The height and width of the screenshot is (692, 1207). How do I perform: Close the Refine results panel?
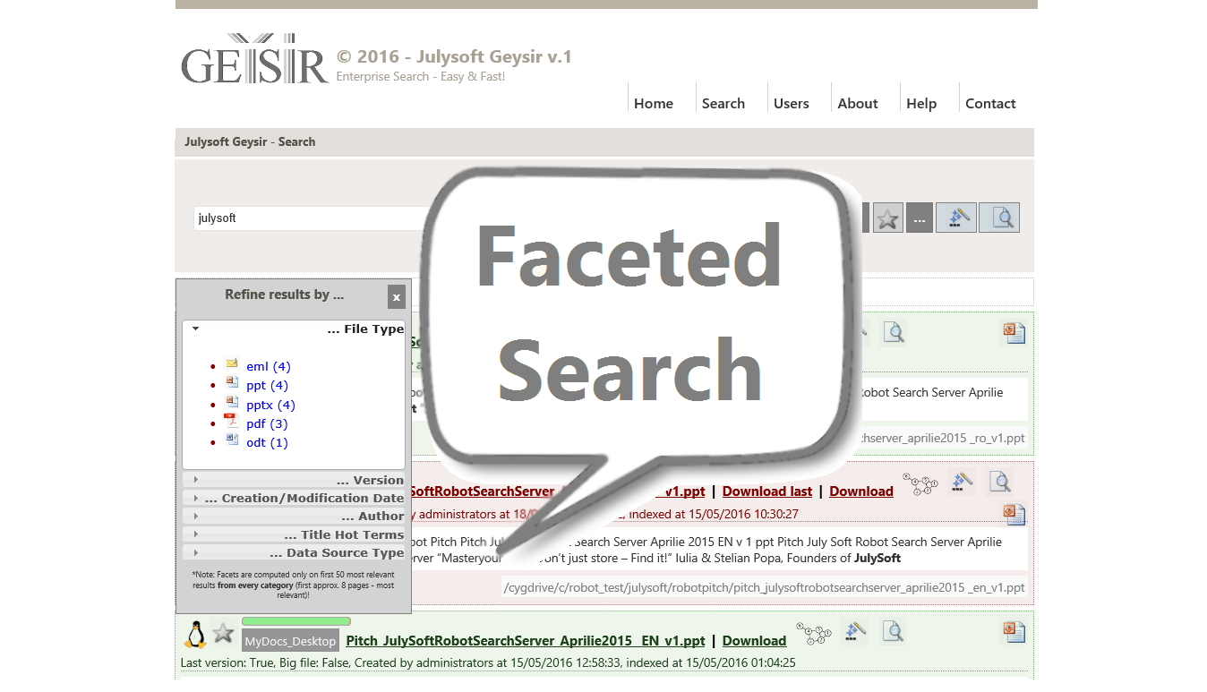397,297
